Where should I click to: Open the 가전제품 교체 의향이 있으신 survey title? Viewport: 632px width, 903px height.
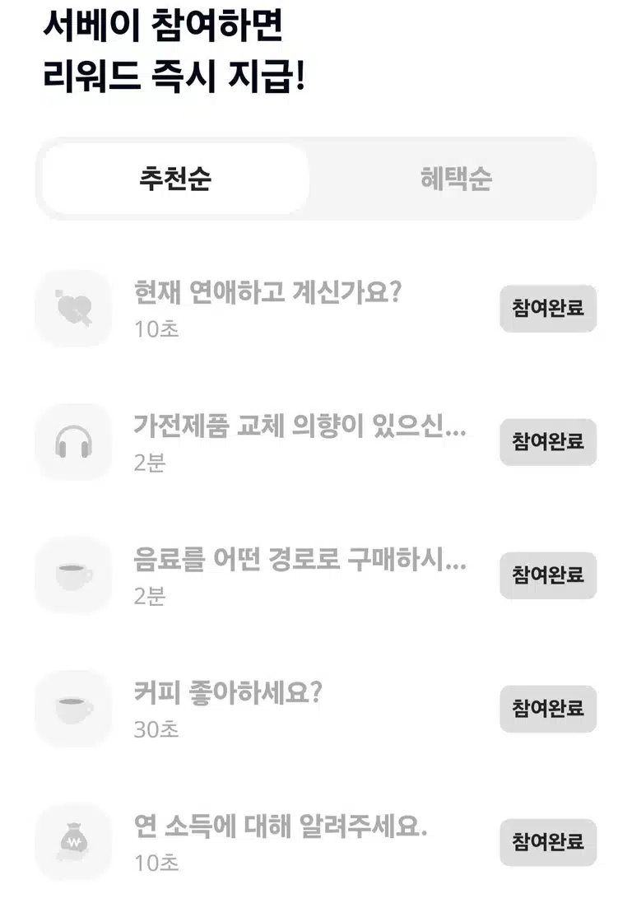coord(300,426)
